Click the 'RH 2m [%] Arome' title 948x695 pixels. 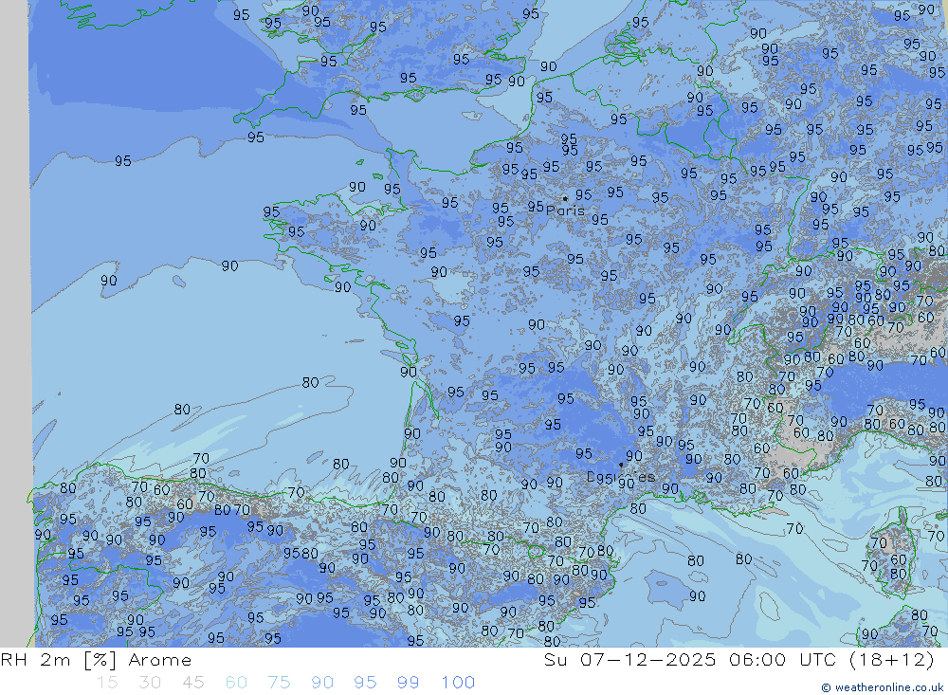(96, 660)
